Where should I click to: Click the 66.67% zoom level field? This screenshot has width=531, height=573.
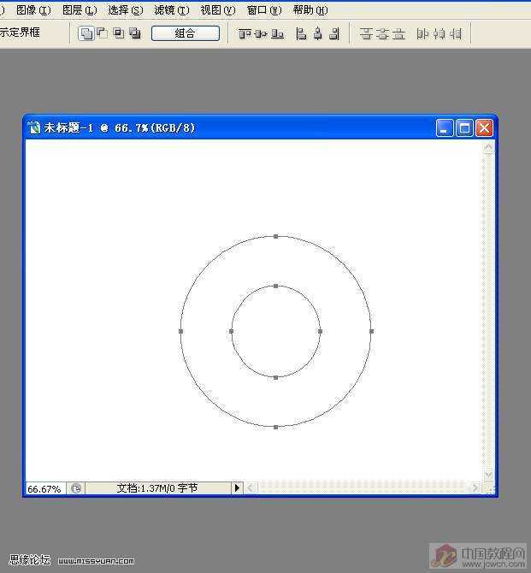(x=44, y=488)
